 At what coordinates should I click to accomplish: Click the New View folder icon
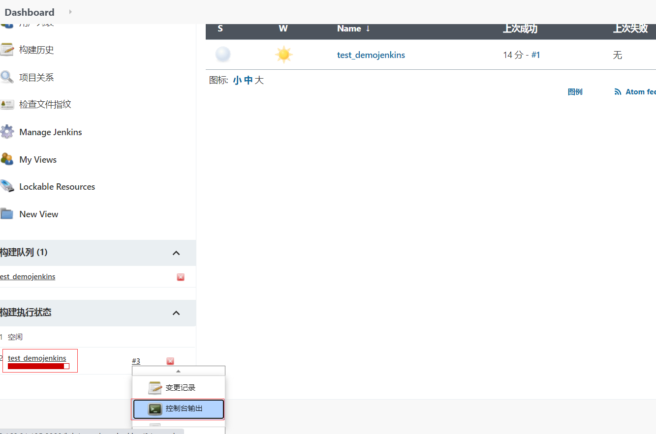coord(7,214)
